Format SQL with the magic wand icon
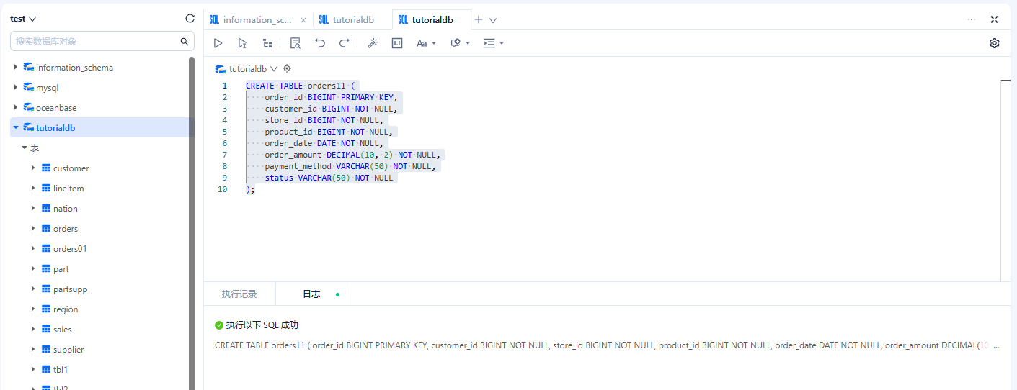This screenshot has height=390, width=1017. pos(373,43)
